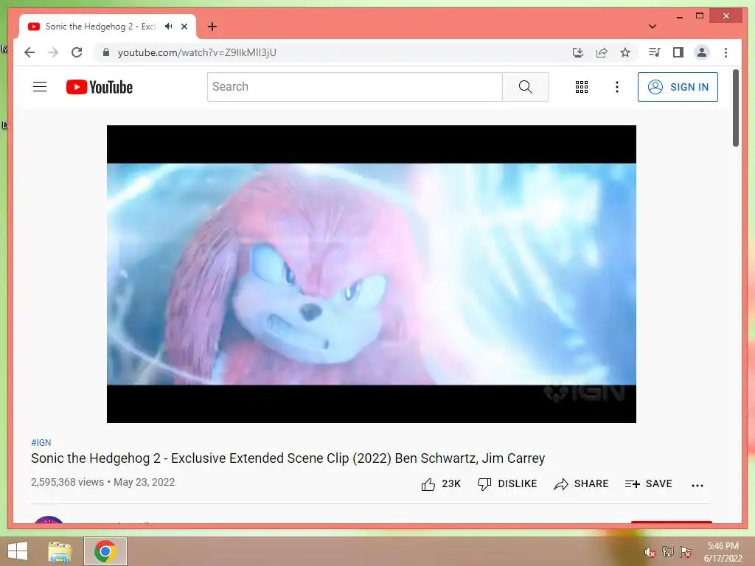Click the video title text
755x566 pixels.
pyautogui.click(x=288, y=458)
